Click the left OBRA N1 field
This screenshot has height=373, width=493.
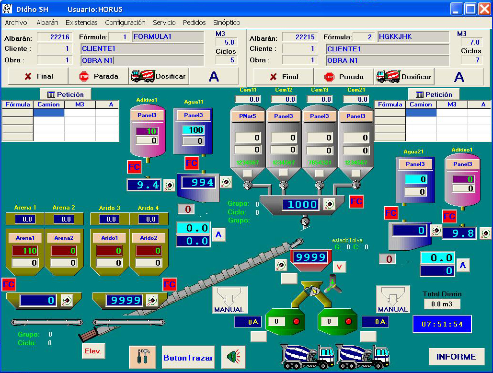(142, 60)
